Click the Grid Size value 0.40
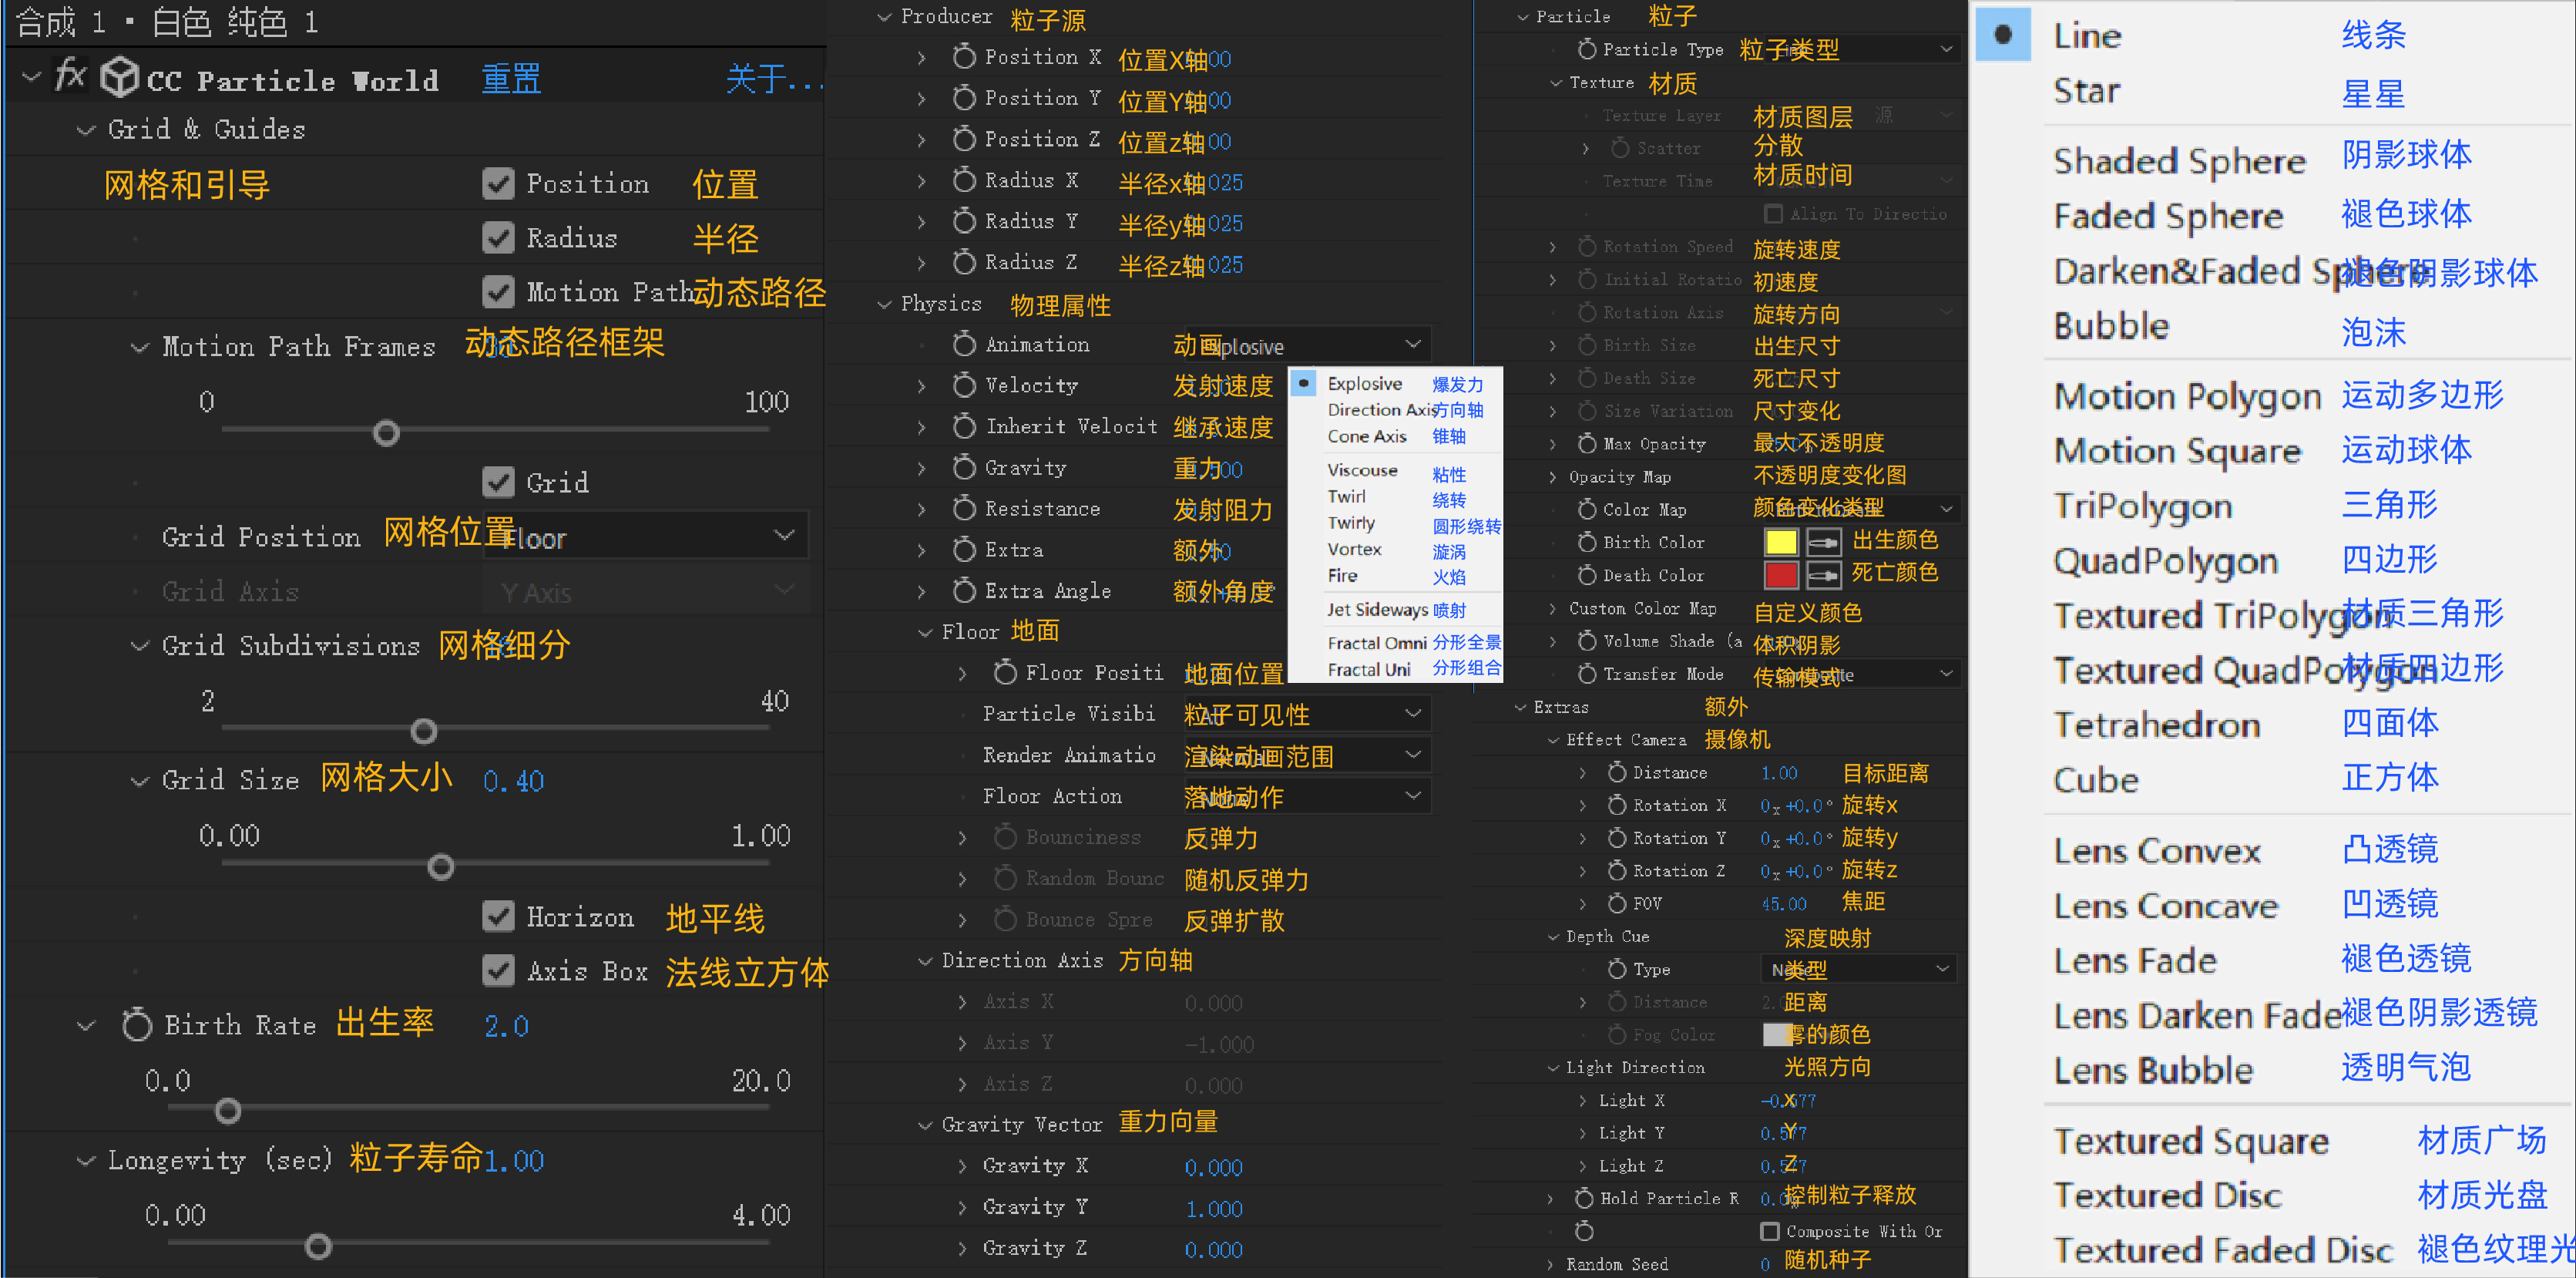This screenshot has height=1278, width=2576. point(513,781)
